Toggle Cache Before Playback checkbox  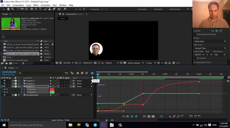[195, 34]
